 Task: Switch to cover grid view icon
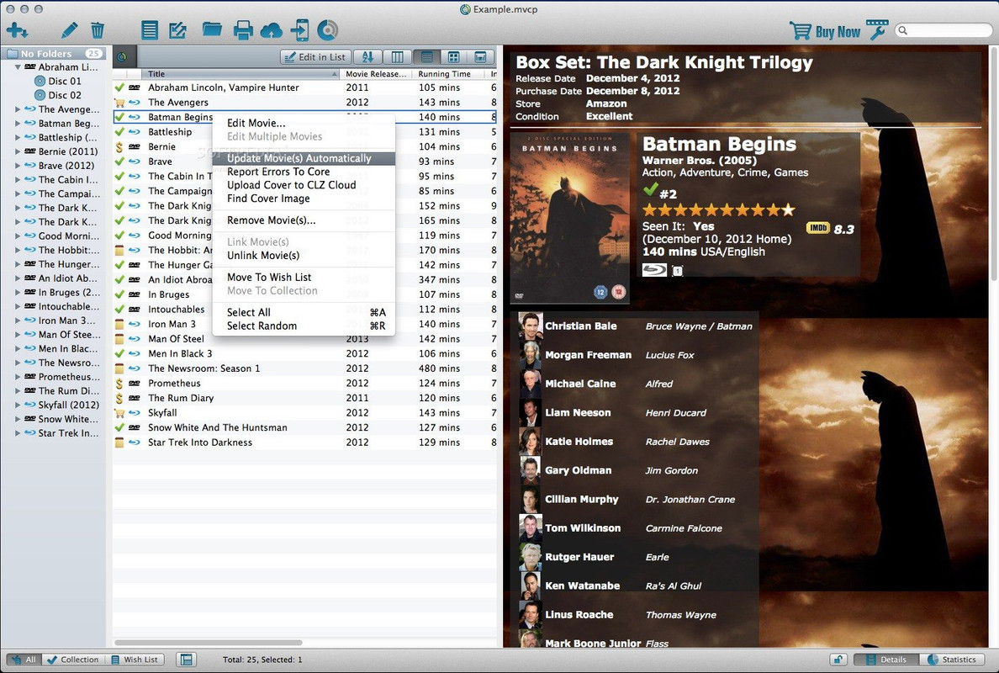click(x=453, y=56)
